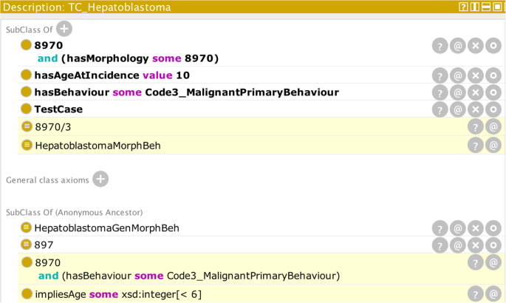The image size is (506, 303).
Task: Click the Description: TC_Hepatoblastoma title bar
Action: [x=222, y=7]
